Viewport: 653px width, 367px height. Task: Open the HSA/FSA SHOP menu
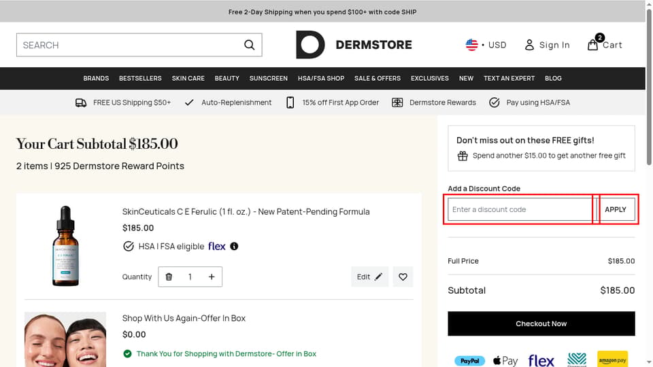(x=321, y=78)
